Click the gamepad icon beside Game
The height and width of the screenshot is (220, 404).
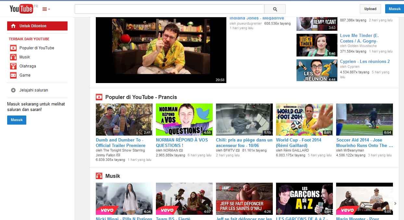pos(13,75)
